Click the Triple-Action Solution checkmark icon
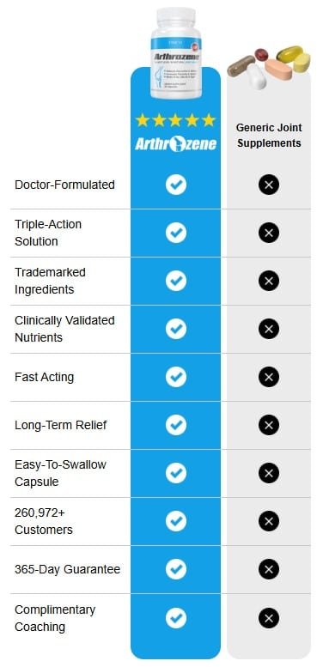Viewport: 317px width, 667px height. pyautogui.click(x=176, y=233)
